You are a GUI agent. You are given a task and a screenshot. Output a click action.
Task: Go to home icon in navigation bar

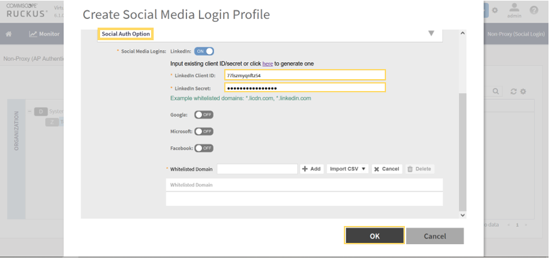click(x=9, y=34)
